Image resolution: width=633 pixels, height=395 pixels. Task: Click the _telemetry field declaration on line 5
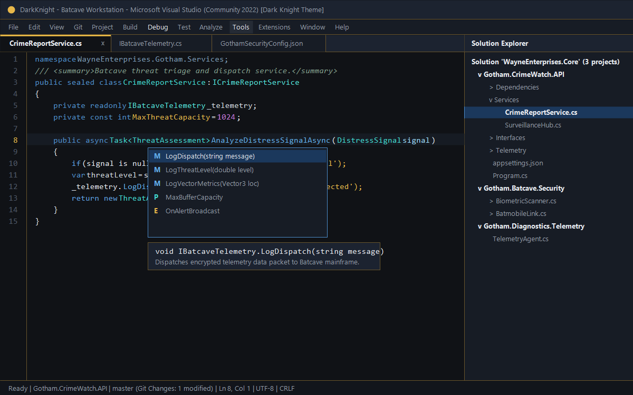coord(232,105)
